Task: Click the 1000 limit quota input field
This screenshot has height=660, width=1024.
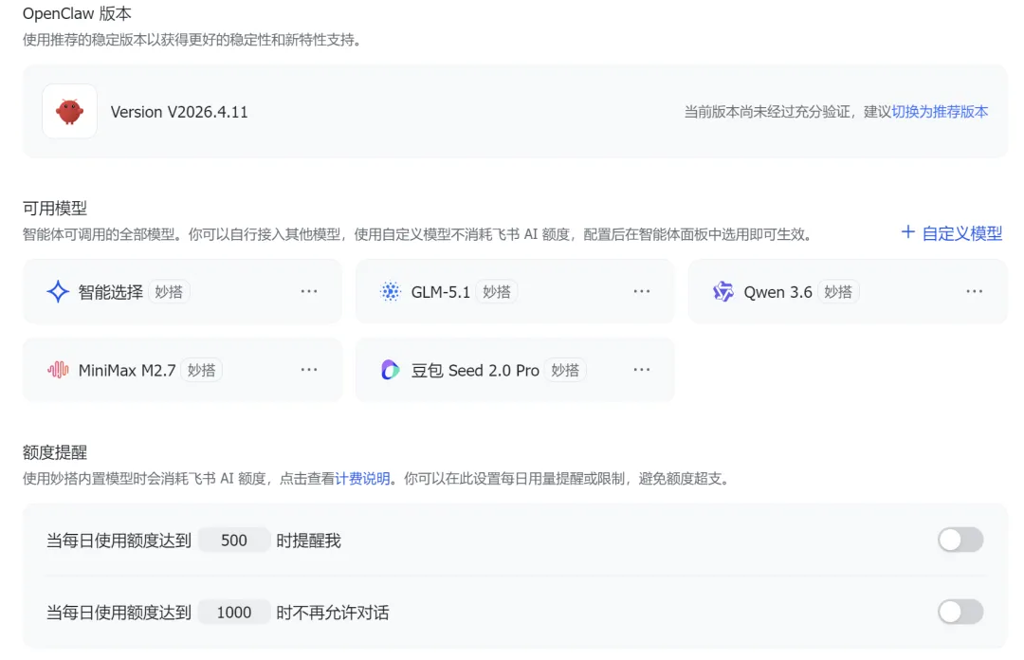Action: coord(234,613)
